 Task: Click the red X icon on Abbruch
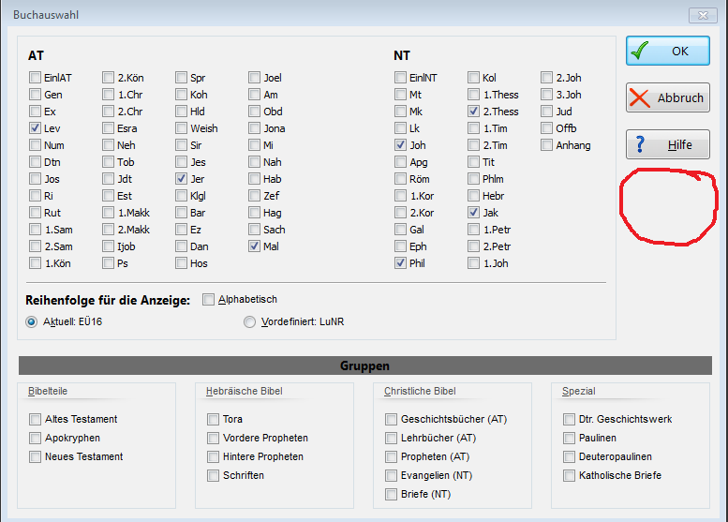click(639, 98)
